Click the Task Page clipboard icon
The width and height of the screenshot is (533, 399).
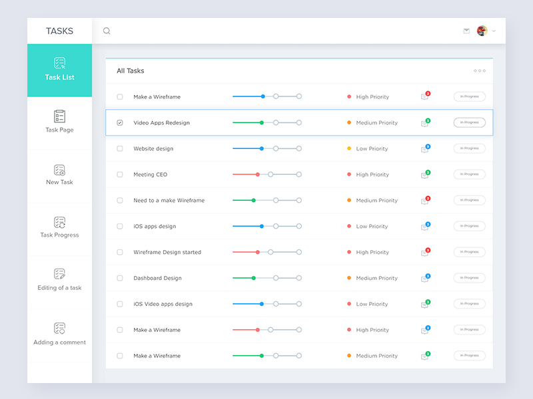[60, 116]
